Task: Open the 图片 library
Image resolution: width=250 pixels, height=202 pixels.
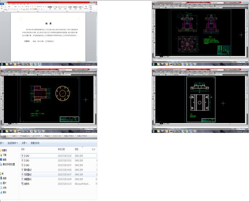Action: coord(5,183)
